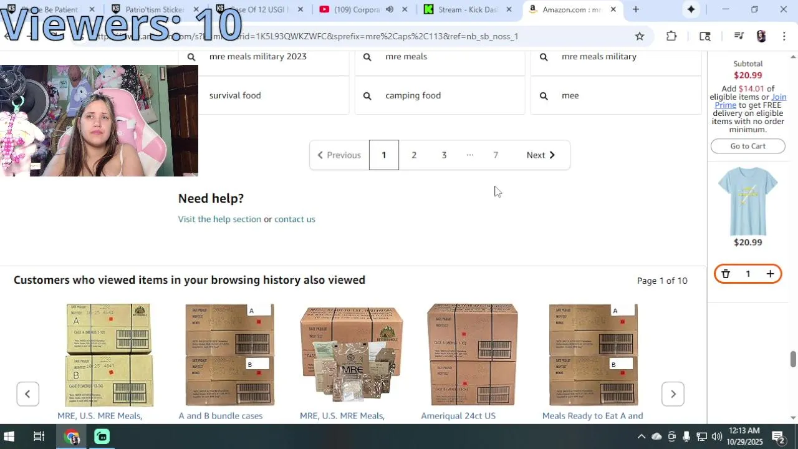Click the 'Page 1 of 10' carousel text
This screenshot has height=449, width=798.
[662, 281]
